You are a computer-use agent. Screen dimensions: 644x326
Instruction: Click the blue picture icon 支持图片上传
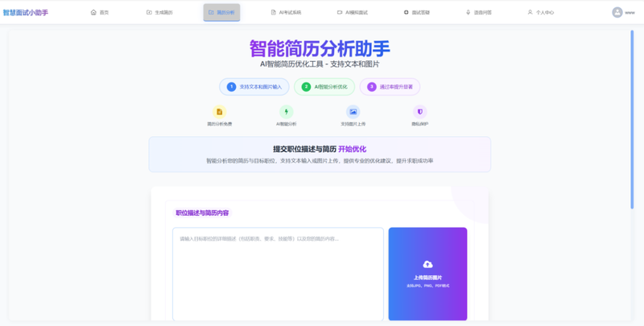pyautogui.click(x=353, y=112)
